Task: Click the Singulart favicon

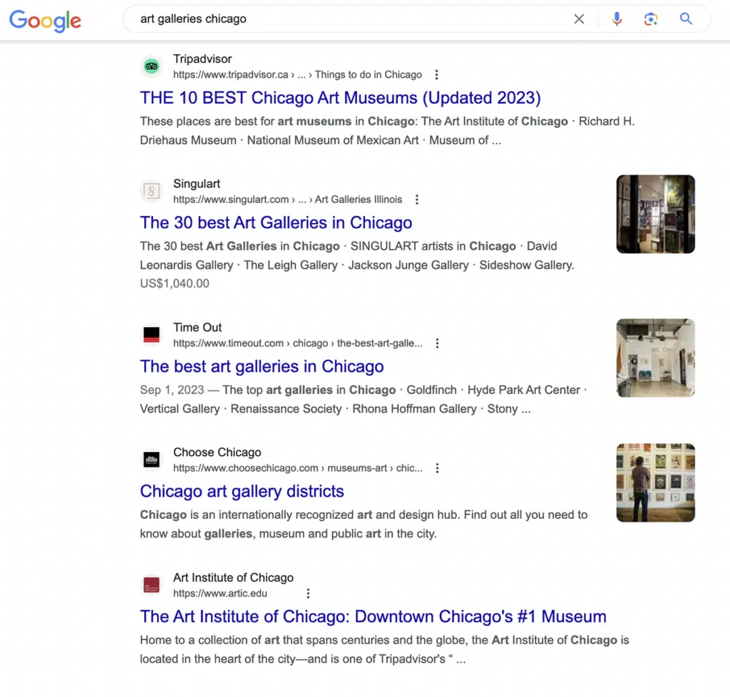Action: click(151, 191)
